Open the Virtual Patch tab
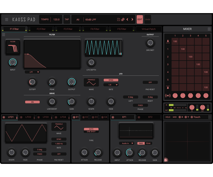Screen dimensions: 213x177 (148, 29)
